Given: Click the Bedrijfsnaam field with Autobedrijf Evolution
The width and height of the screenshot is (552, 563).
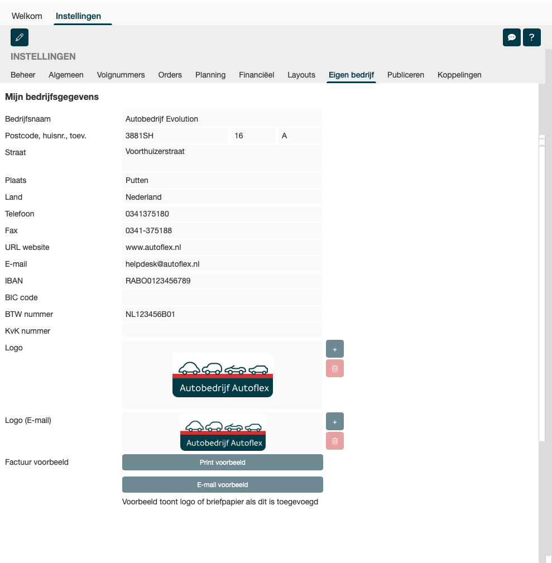Looking at the screenshot, I should tap(222, 119).
